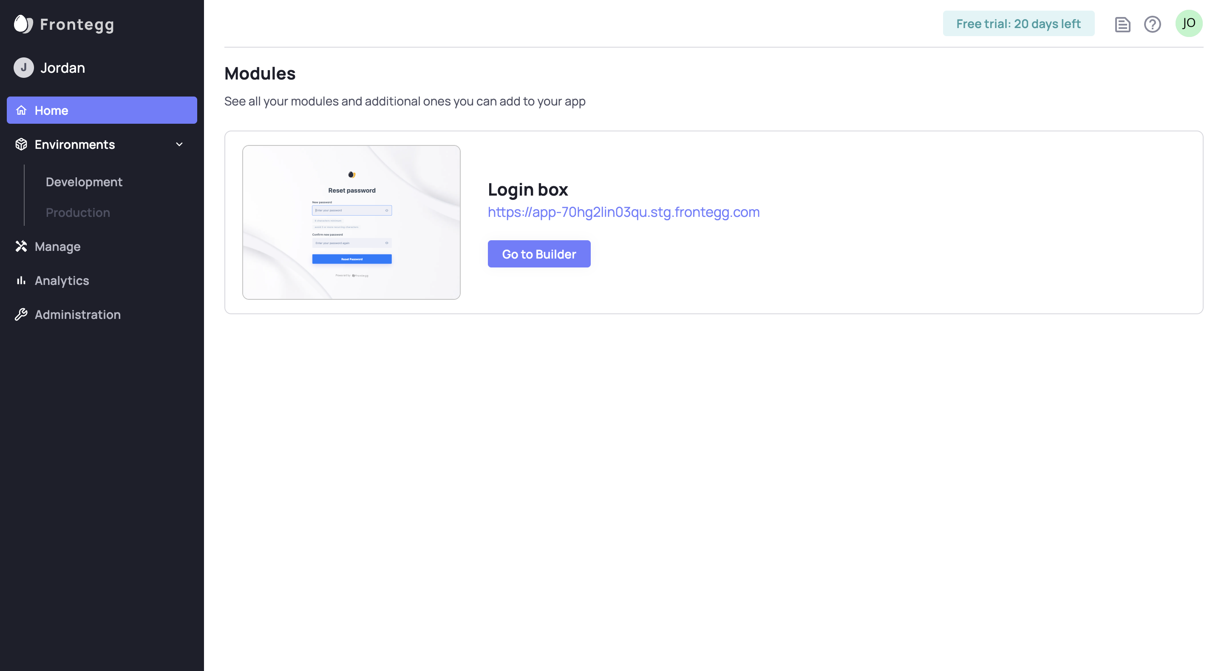
Task: Select the Production environment
Action: [78, 213]
